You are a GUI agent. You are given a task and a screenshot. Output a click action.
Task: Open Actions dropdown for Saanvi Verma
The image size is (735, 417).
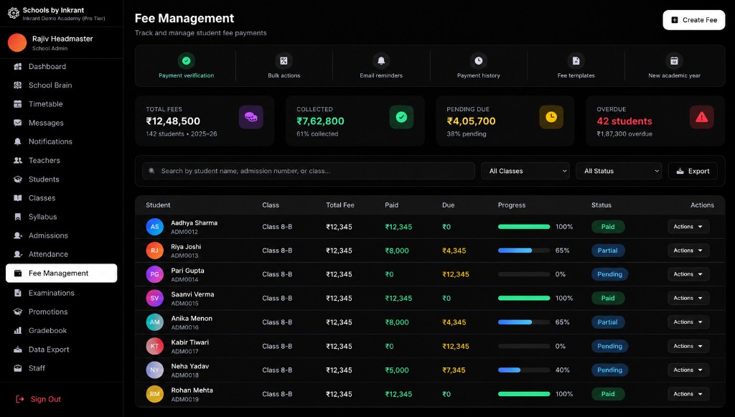click(x=688, y=298)
